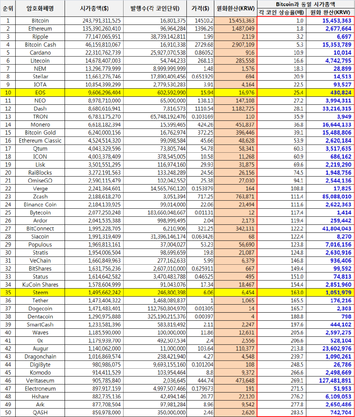Click Bitcoin market cap 243,791,311,525
This screenshot has width=355, height=417.
pos(94,21)
